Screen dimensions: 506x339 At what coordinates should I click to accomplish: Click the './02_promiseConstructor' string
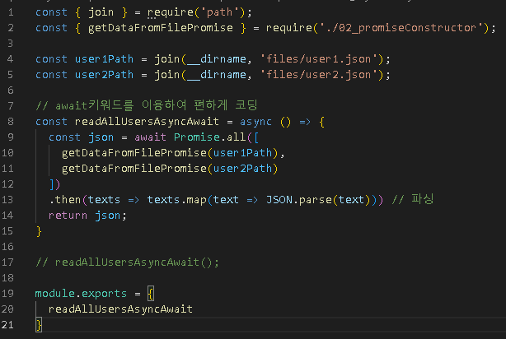(x=401, y=28)
